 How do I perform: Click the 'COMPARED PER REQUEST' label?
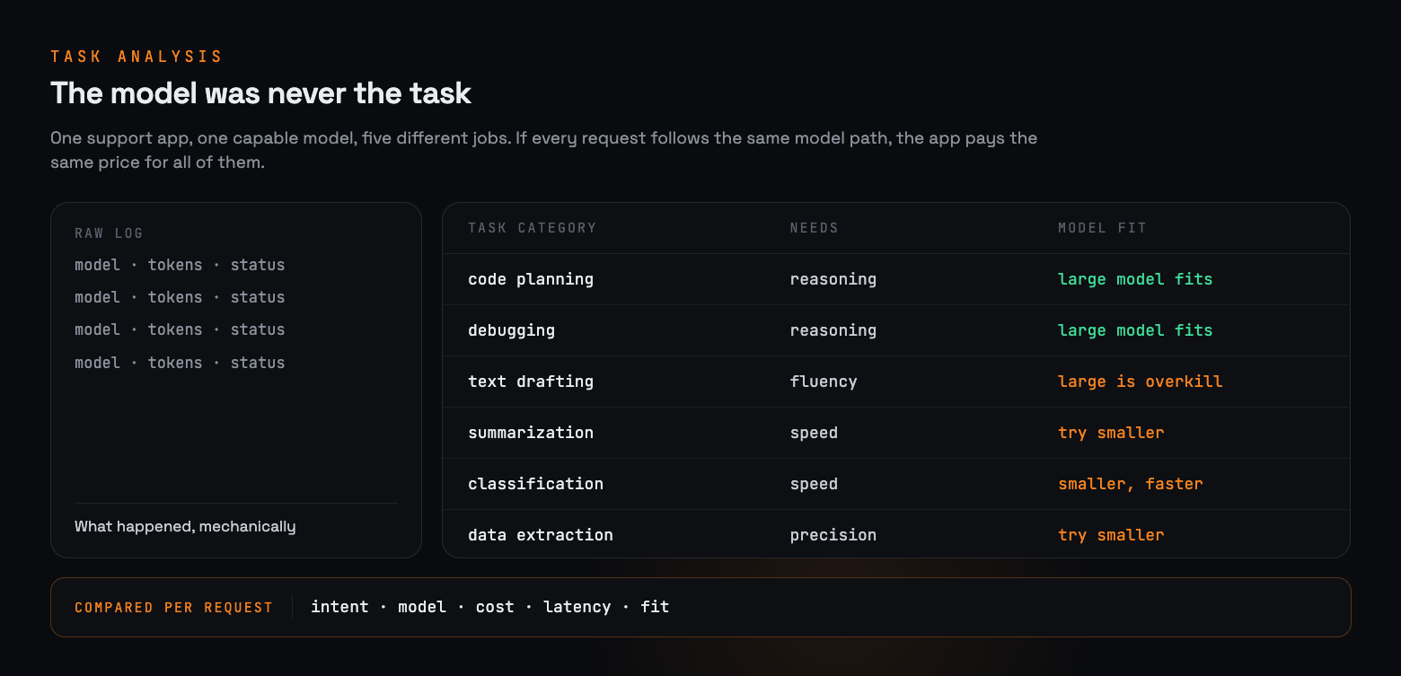[x=174, y=608]
